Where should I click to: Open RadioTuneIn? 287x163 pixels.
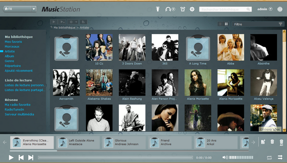tap(14, 110)
